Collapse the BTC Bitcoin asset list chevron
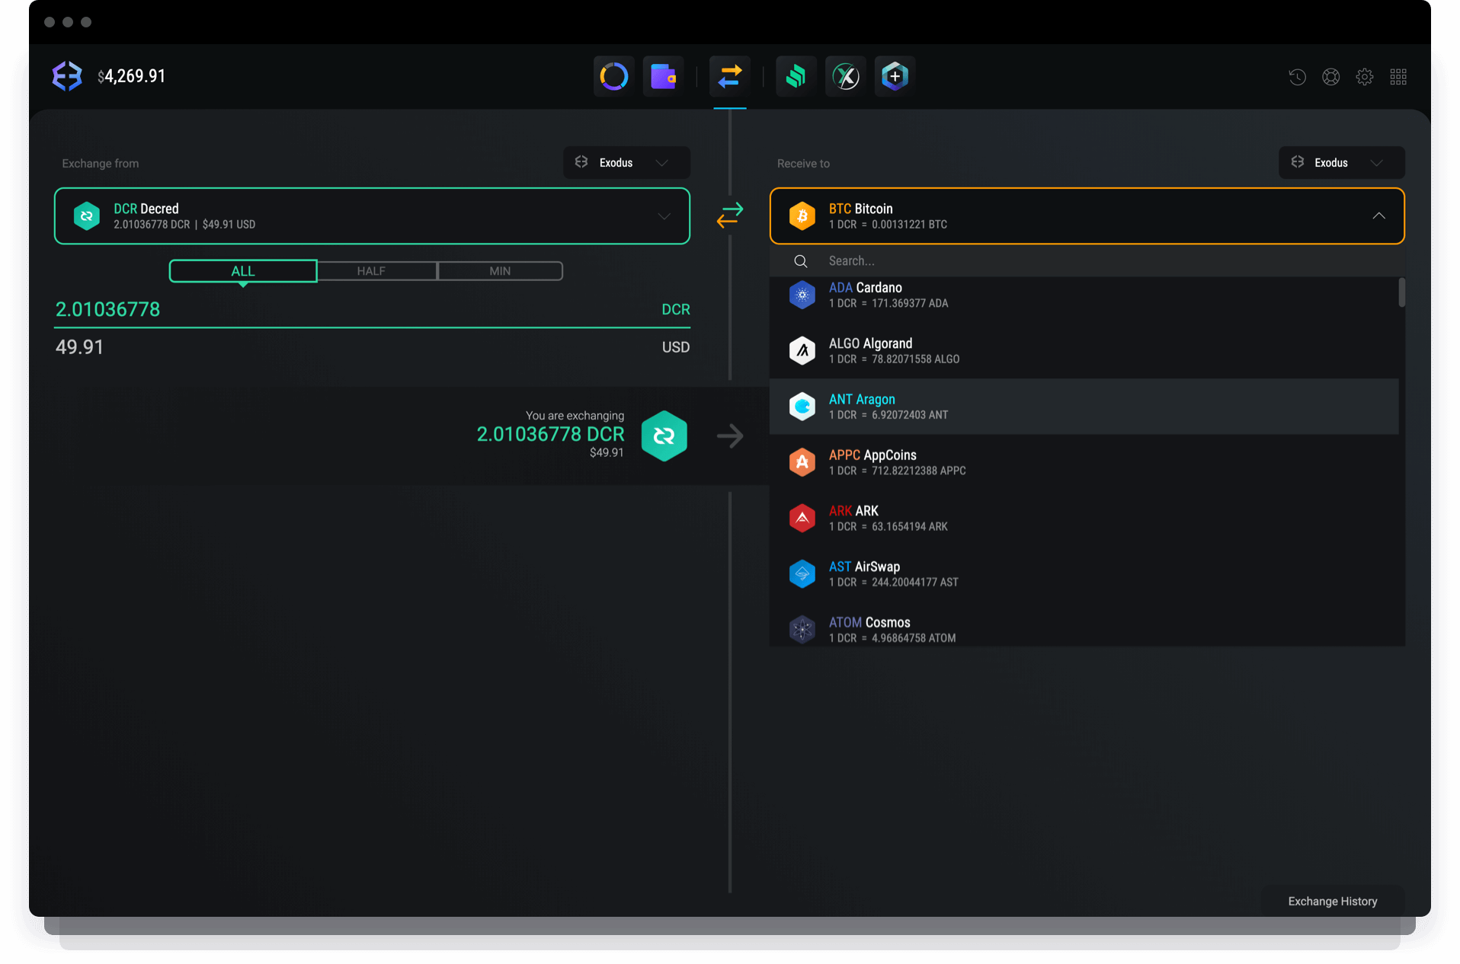The width and height of the screenshot is (1460, 964). click(x=1378, y=216)
